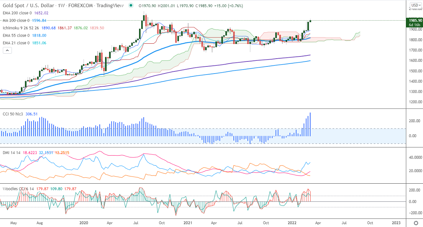Click the Ichimoku value 1890.68

pyautogui.click(x=49, y=28)
